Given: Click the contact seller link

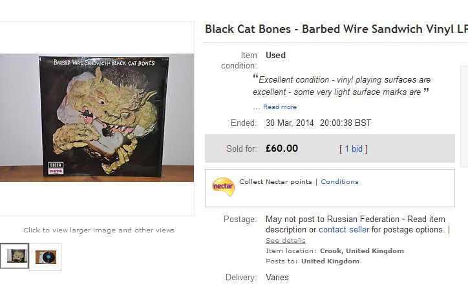Looking at the screenshot, I should pyautogui.click(x=344, y=230).
